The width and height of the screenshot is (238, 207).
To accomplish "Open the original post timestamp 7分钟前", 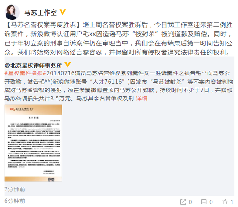I will [x=15, y=189].
